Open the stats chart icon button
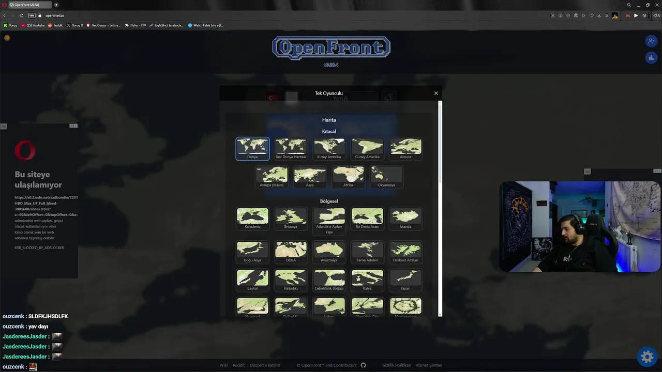 (x=651, y=58)
